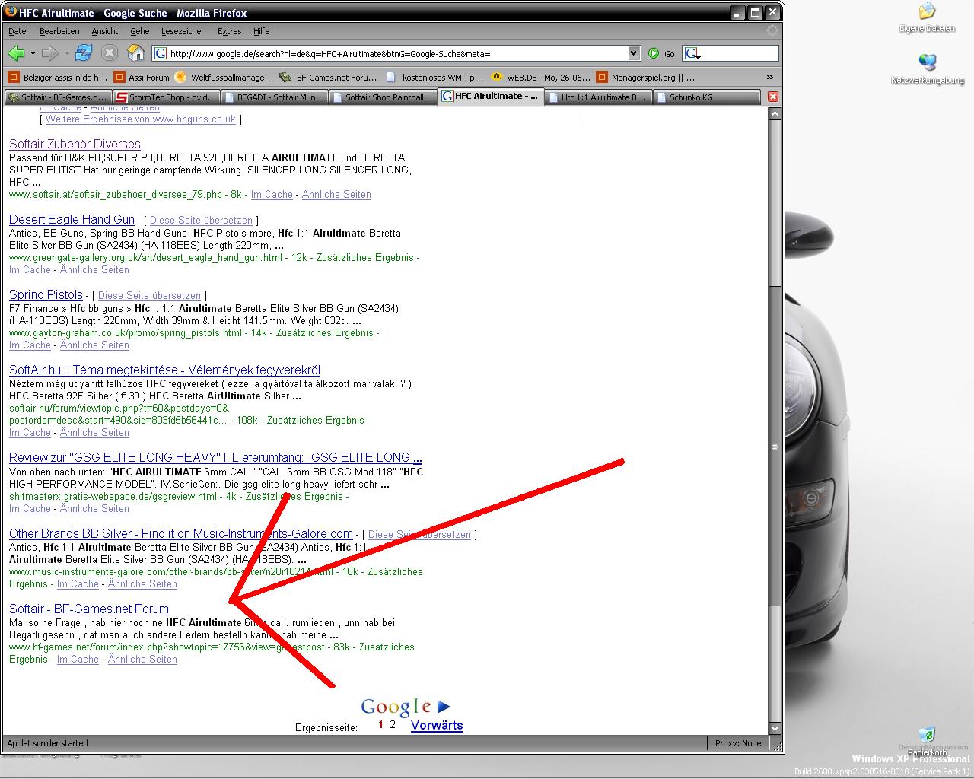The image size is (974, 779).
Task: Open the Gehe menu
Action: point(140,31)
